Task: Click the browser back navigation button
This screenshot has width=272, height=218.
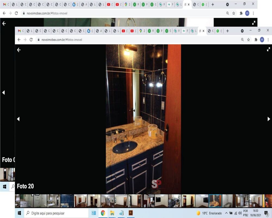Action: coord(19,40)
